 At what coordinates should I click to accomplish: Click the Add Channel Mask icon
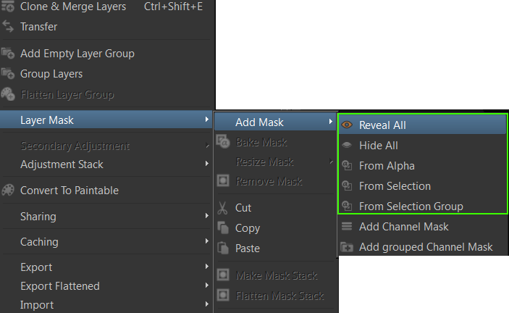(347, 227)
